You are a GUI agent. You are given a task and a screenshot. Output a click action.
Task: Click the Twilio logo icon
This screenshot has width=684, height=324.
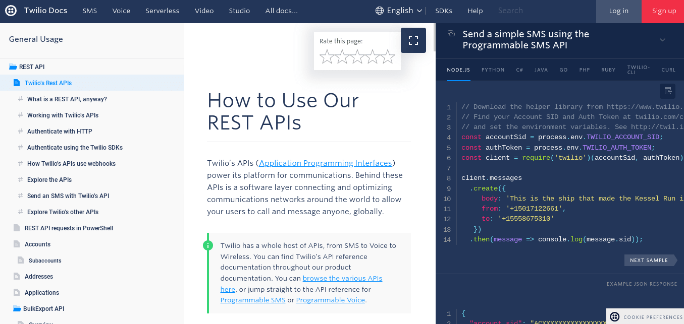(11, 11)
